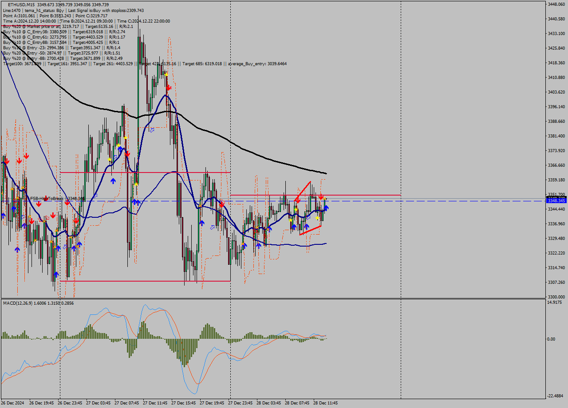Screen dimensions: 568x408
Task: Click the 3300.000 price on the scale
Action: tap(556, 297)
